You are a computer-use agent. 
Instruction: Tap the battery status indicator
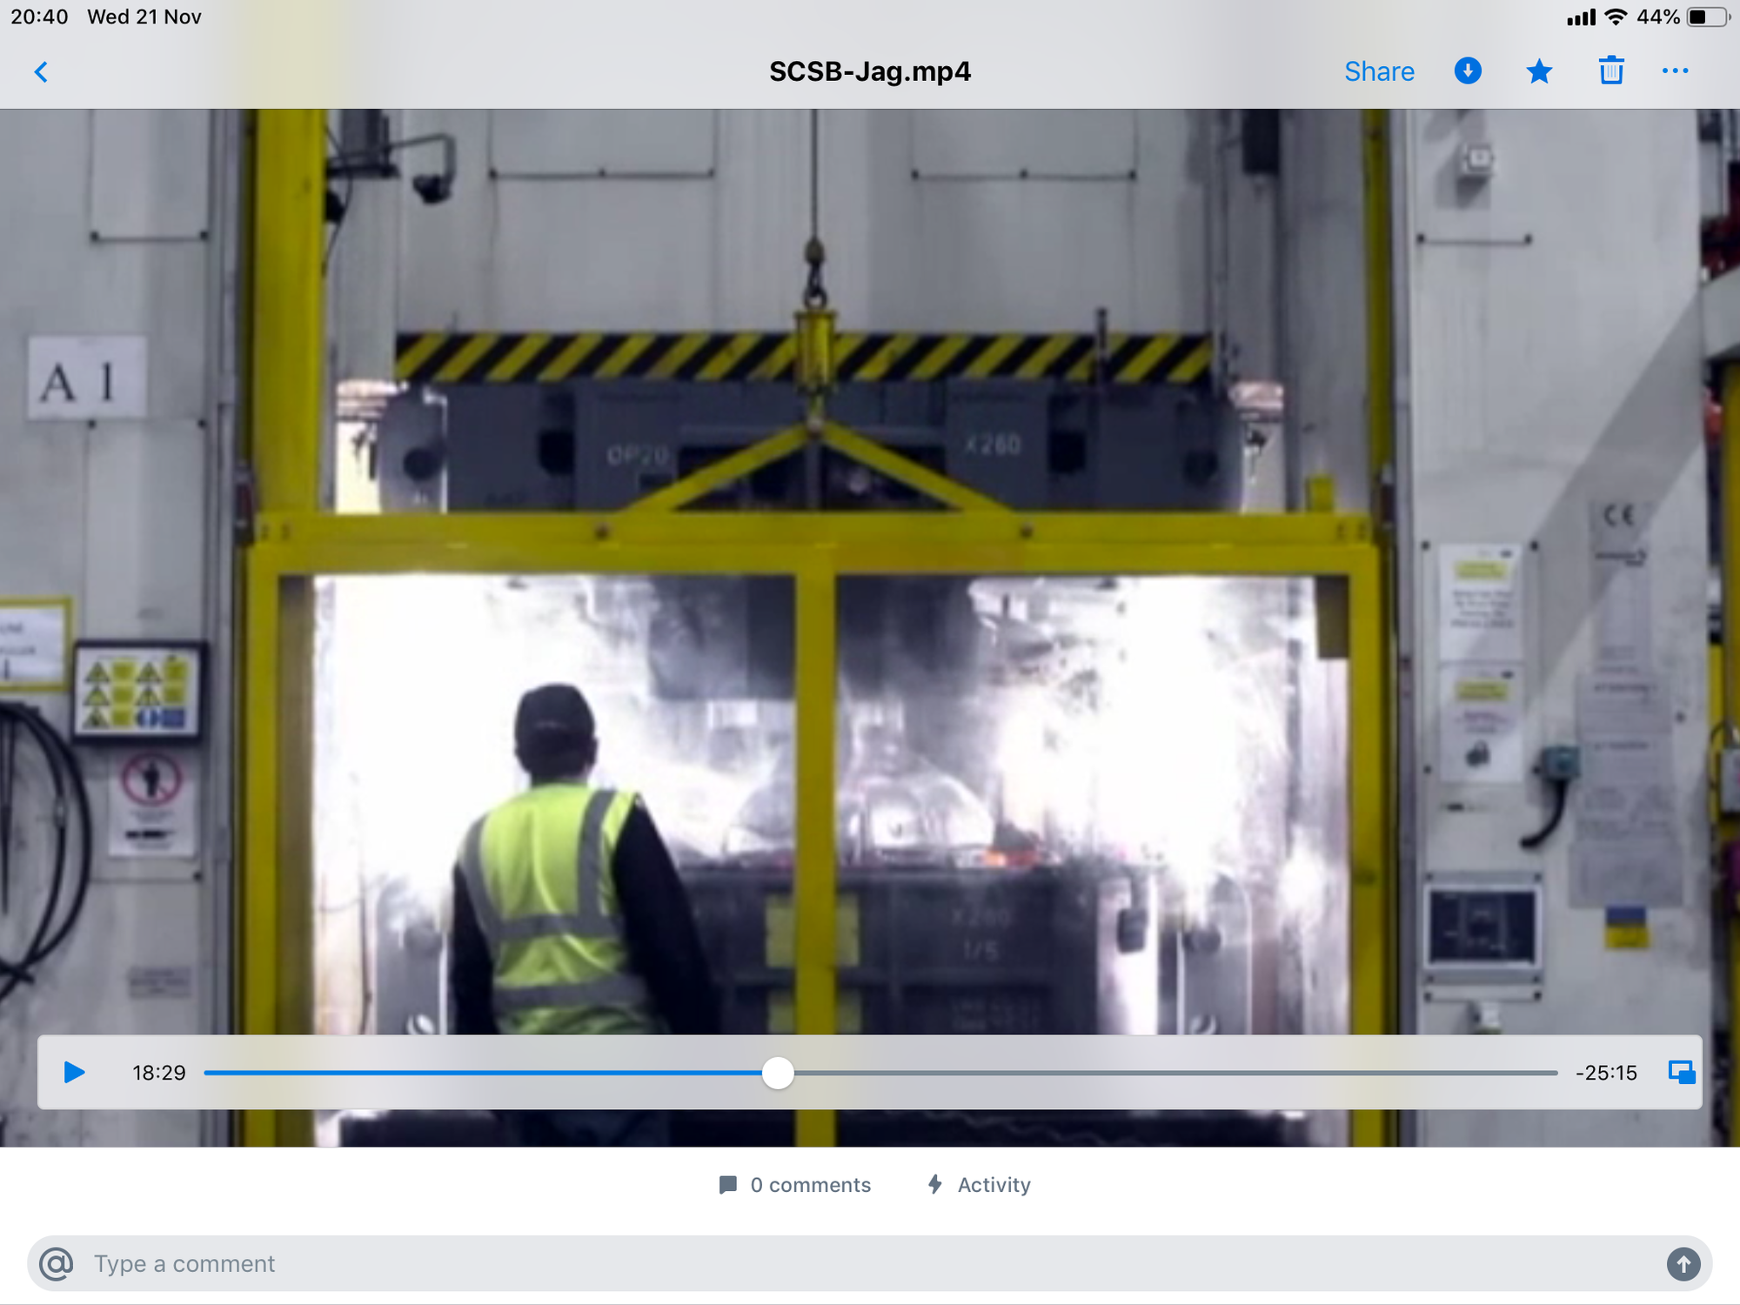[1706, 17]
